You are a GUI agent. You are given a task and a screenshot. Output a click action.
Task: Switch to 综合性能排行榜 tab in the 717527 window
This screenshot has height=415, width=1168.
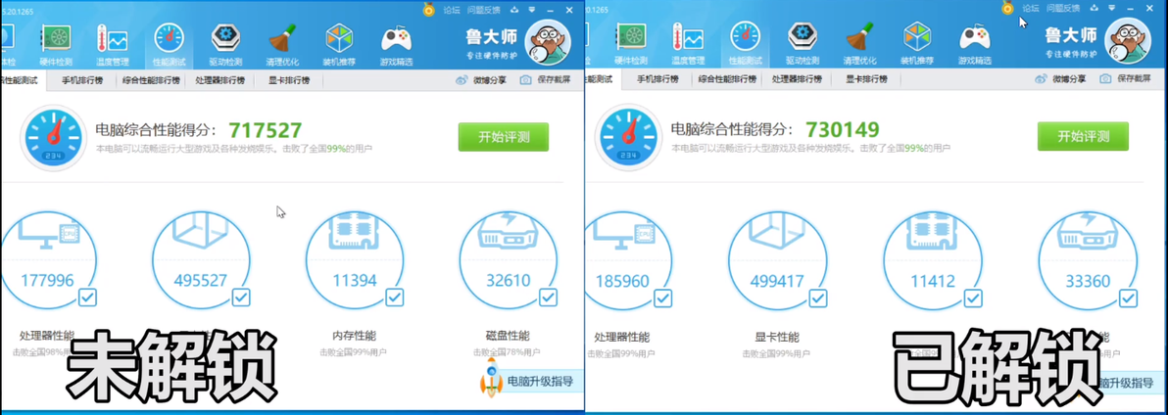click(151, 80)
